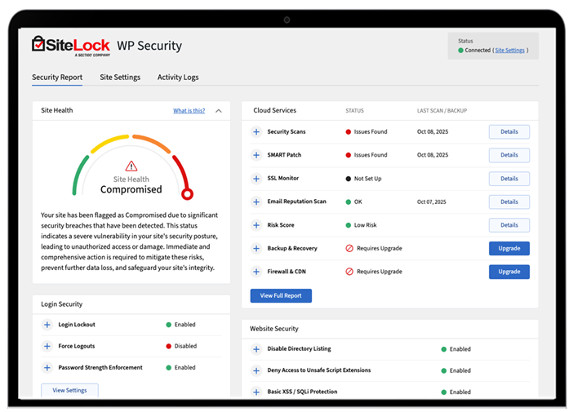The image size is (569, 412).
Task: Expand the Risk Score row
Action: tap(256, 225)
